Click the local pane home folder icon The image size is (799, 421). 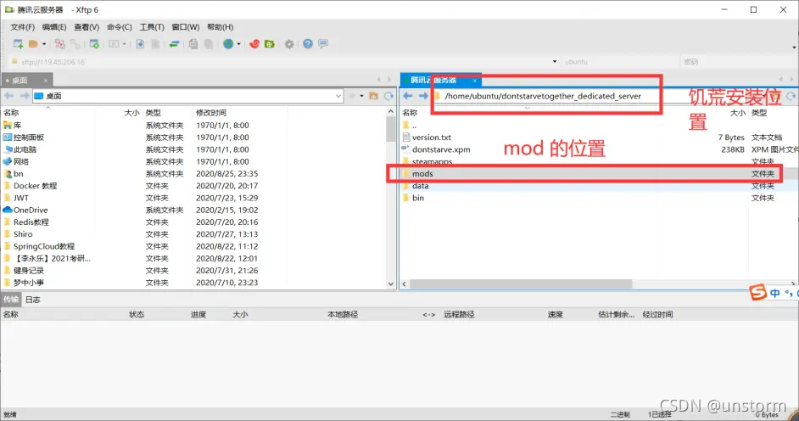373,96
